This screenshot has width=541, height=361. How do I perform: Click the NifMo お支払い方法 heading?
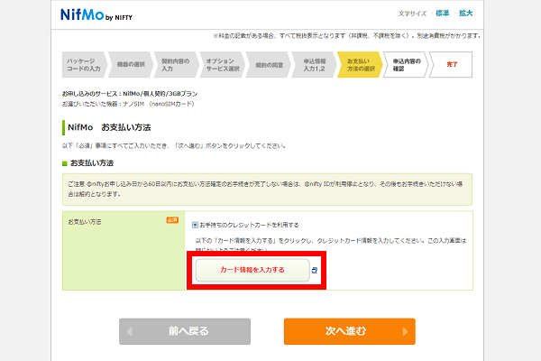pos(109,127)
